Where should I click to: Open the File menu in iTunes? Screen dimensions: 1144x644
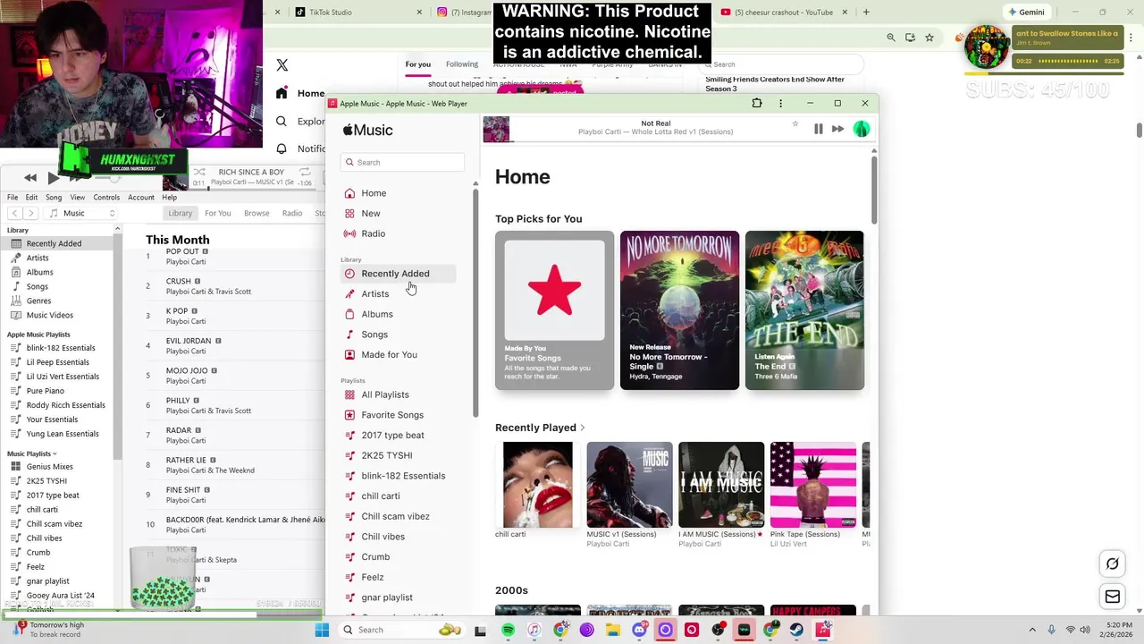(13, 198)
